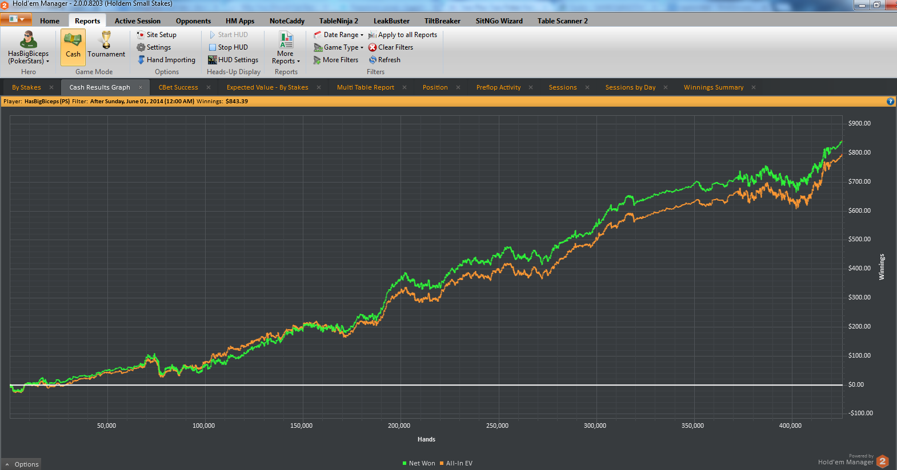Click the Start HUD button
897x470 pixels.
point(228,35)
